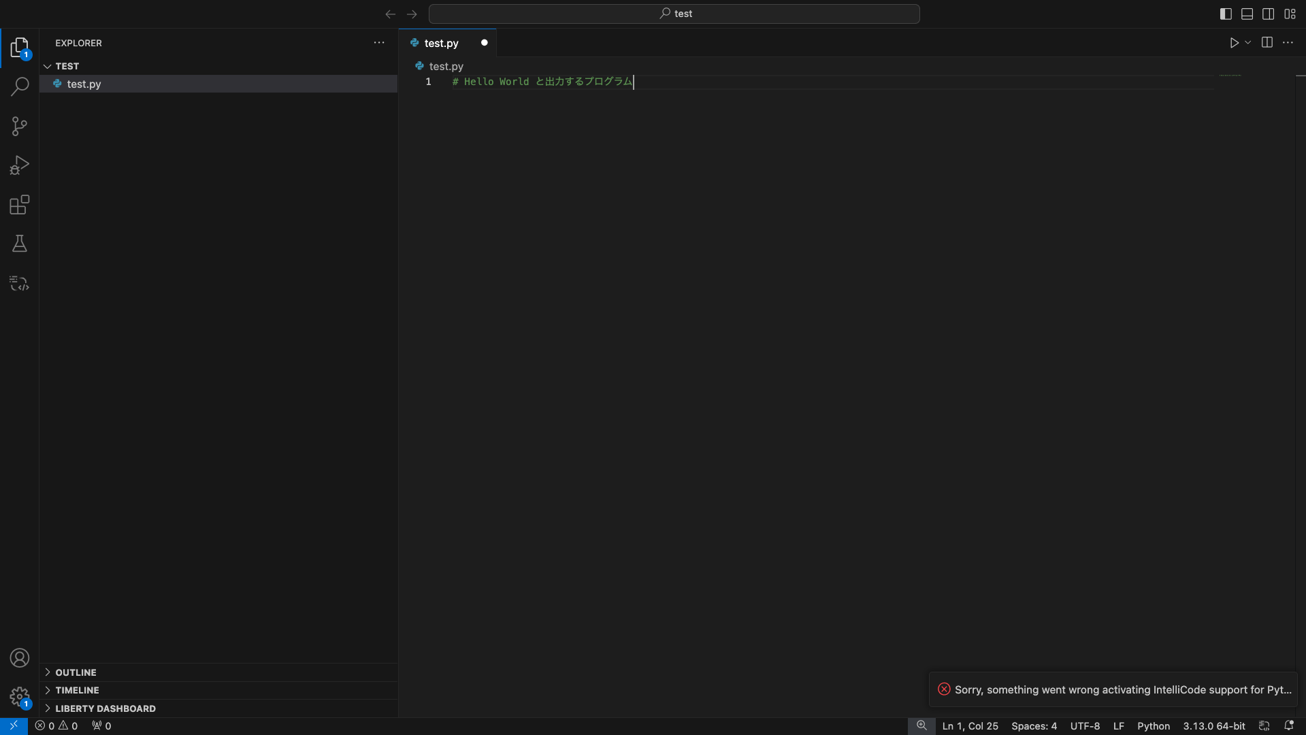Screen dimensions: 1306x735
Task: Collapse the TEST folder section
Action: coord(218,66)
